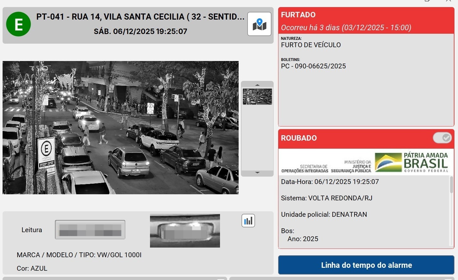
Task: Click boletim PC - 090-06625/2025
Action: pos(313,66)
